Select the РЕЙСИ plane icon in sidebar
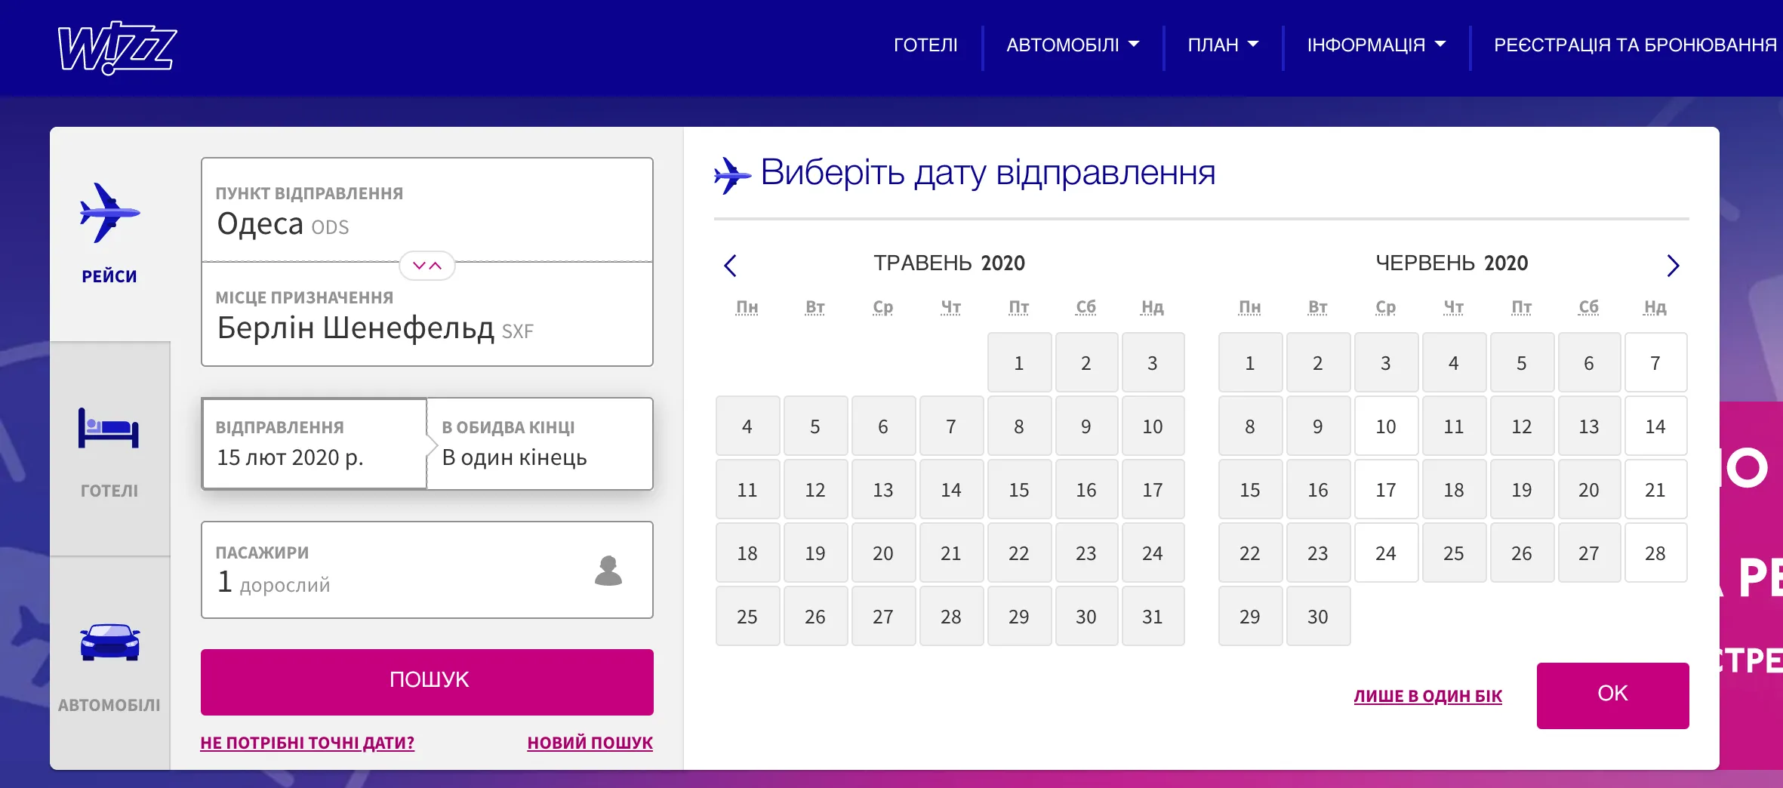This screenshot has height=788, width=1783. pos(108,214)
